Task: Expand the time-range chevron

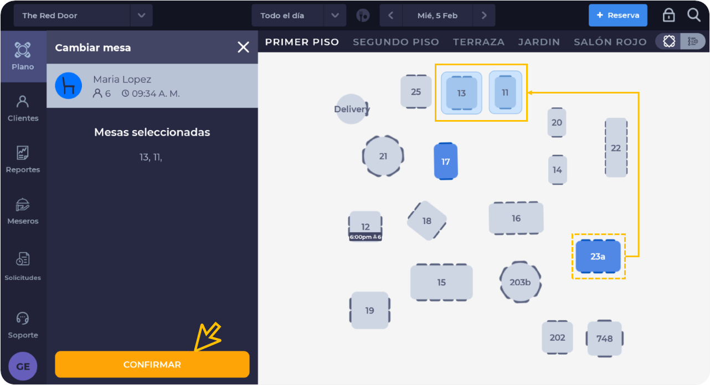Action: pyautogui.click(x=335, y=15)
